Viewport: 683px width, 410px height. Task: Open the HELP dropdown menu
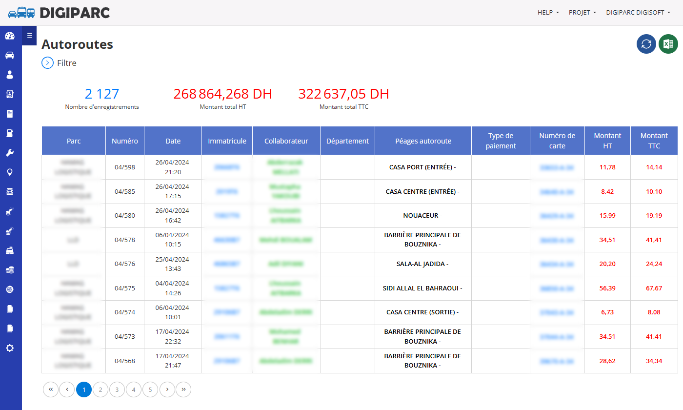[x=548, y=13]
